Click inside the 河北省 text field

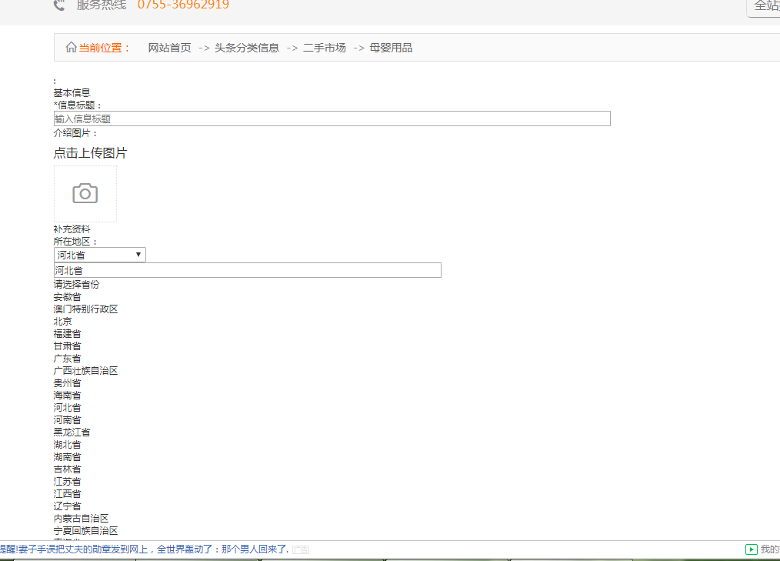click(x=247, y=270)
